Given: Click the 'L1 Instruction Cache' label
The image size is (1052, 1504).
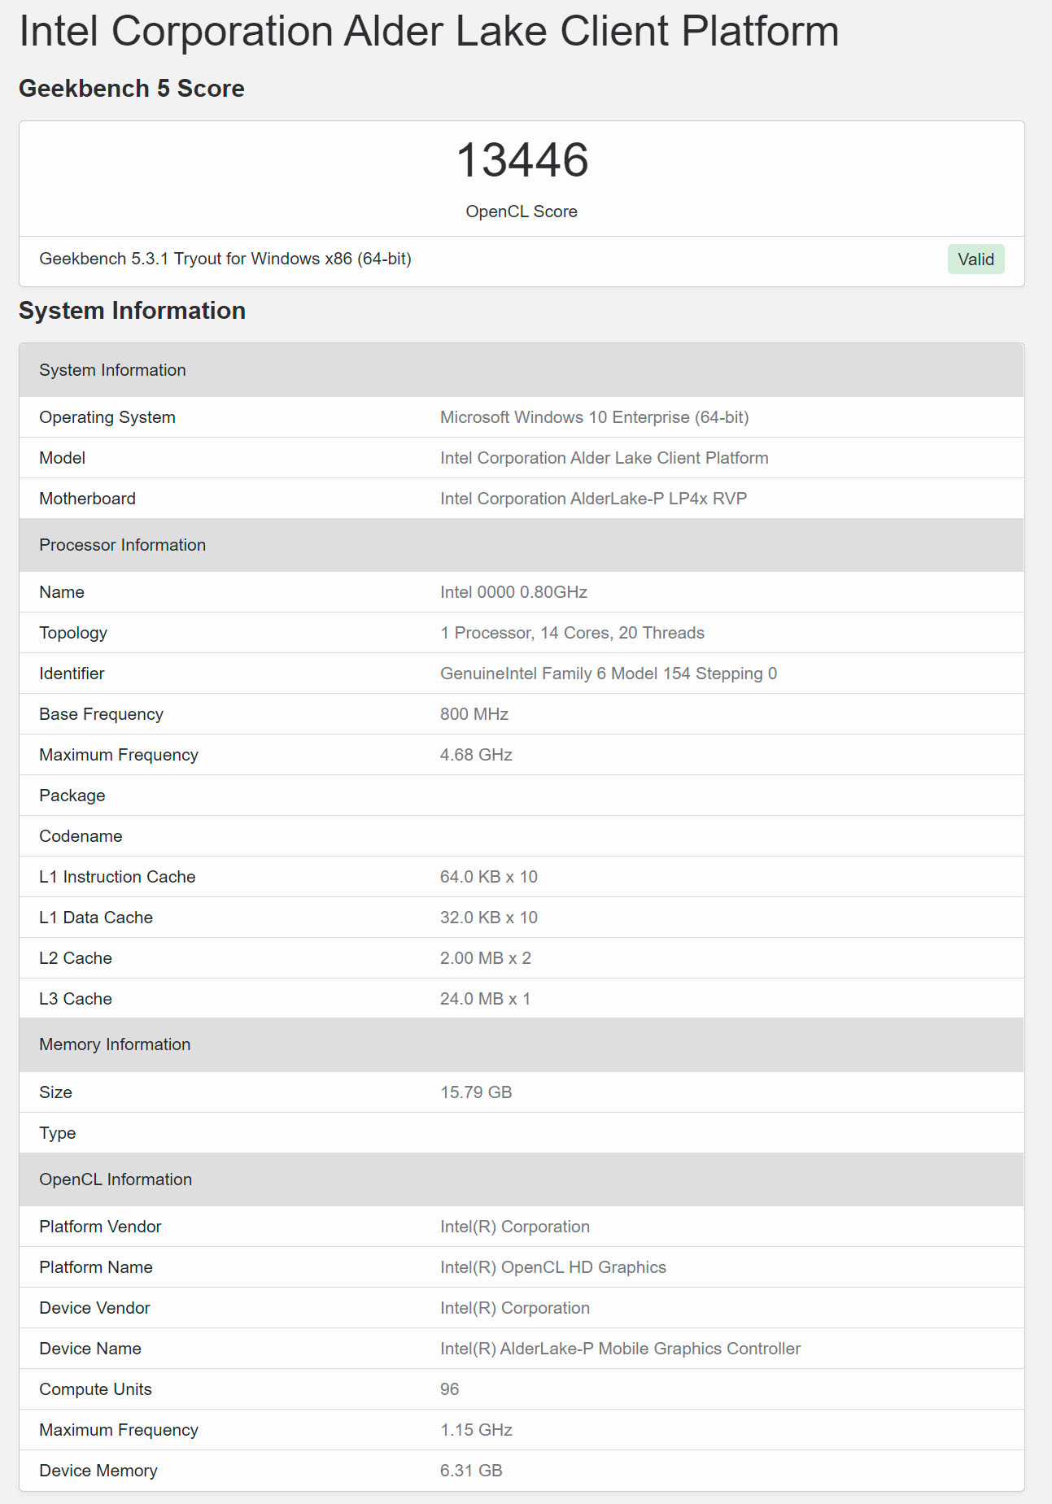Looking at the screenshot, I should pos(117,877).
